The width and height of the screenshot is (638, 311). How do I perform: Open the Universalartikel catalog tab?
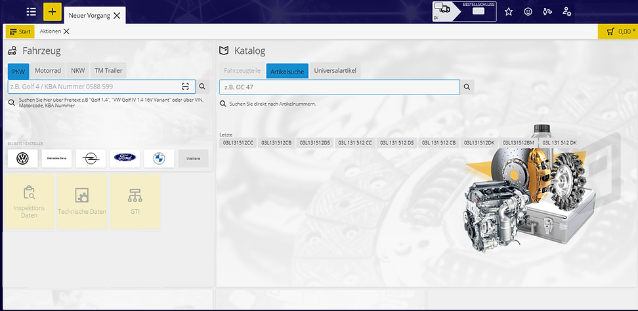coord(335,71)
